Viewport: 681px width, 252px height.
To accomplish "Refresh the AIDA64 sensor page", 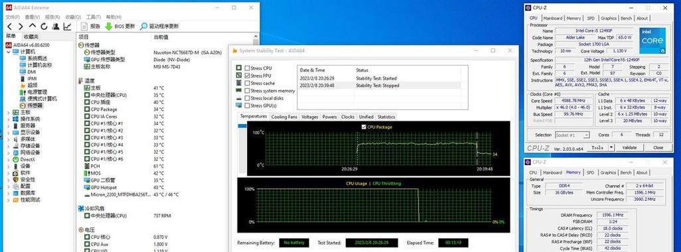I will 44,27.
